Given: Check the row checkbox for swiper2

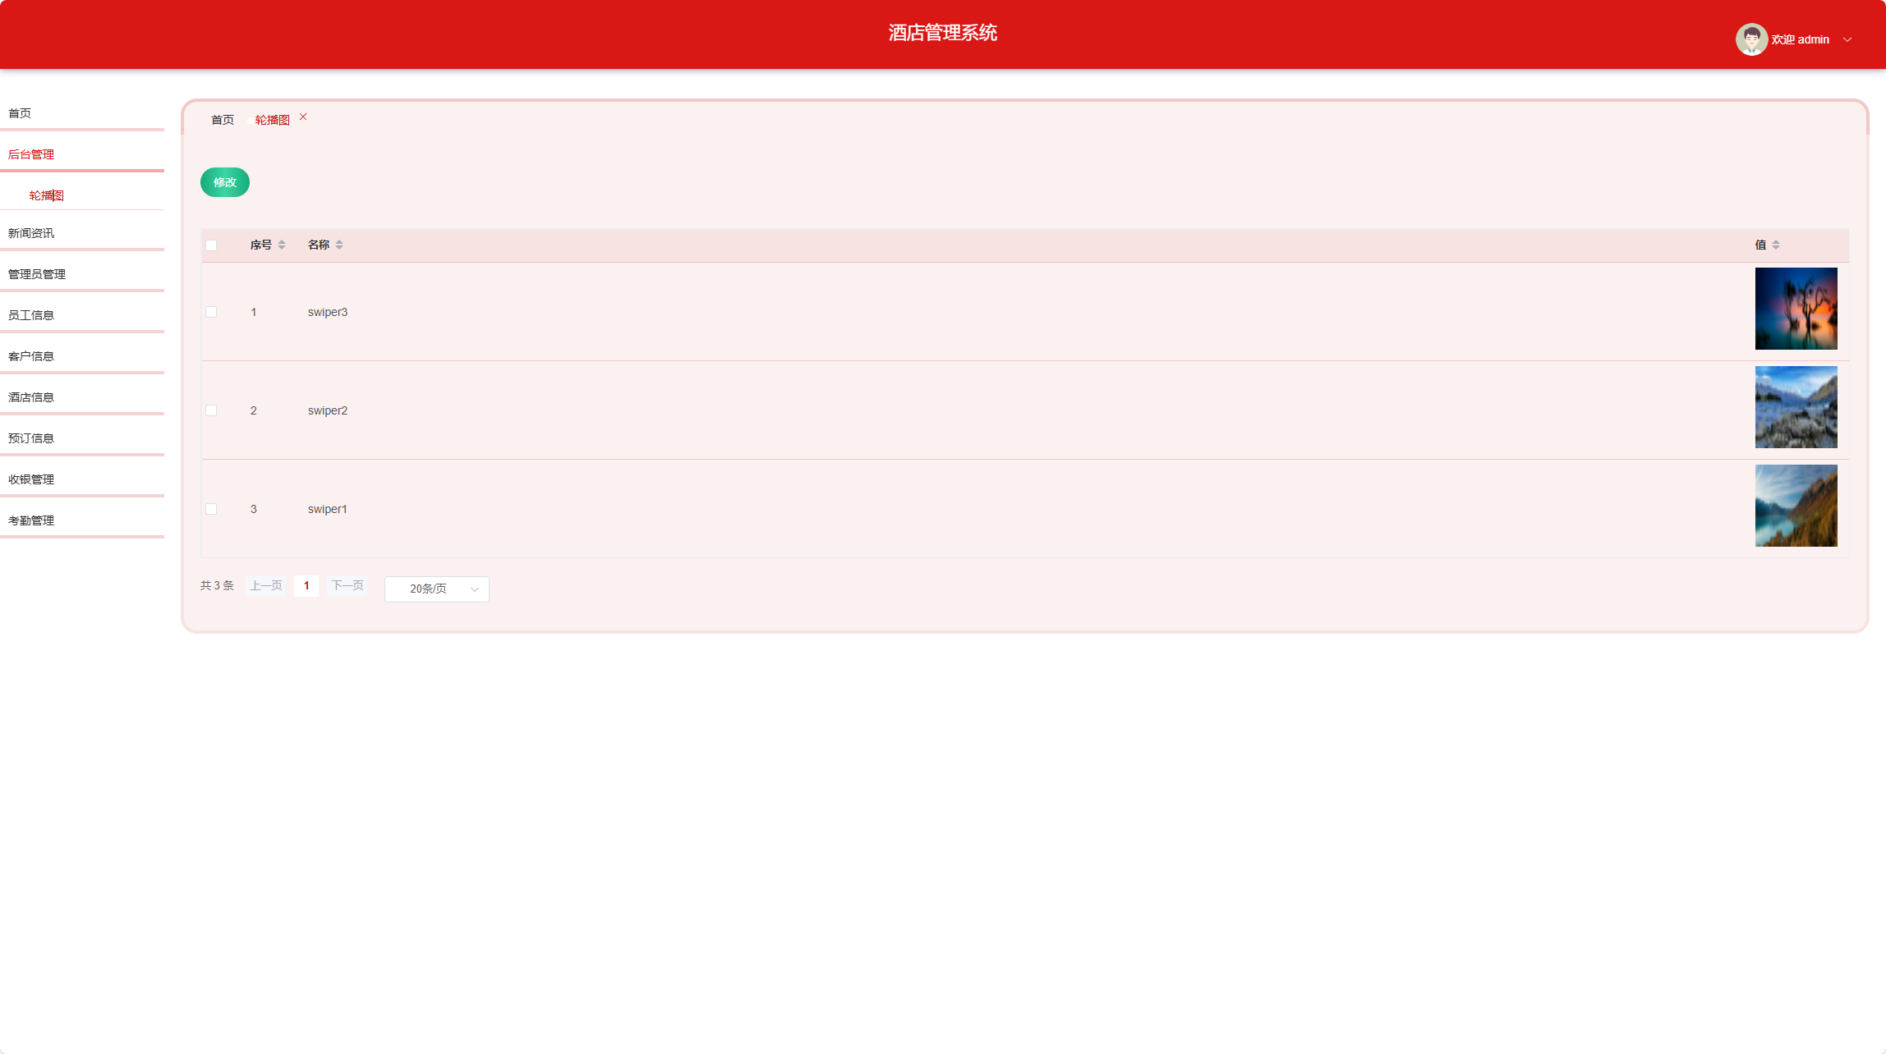Looking at the screenshot, I should click(x=211, y=410).
